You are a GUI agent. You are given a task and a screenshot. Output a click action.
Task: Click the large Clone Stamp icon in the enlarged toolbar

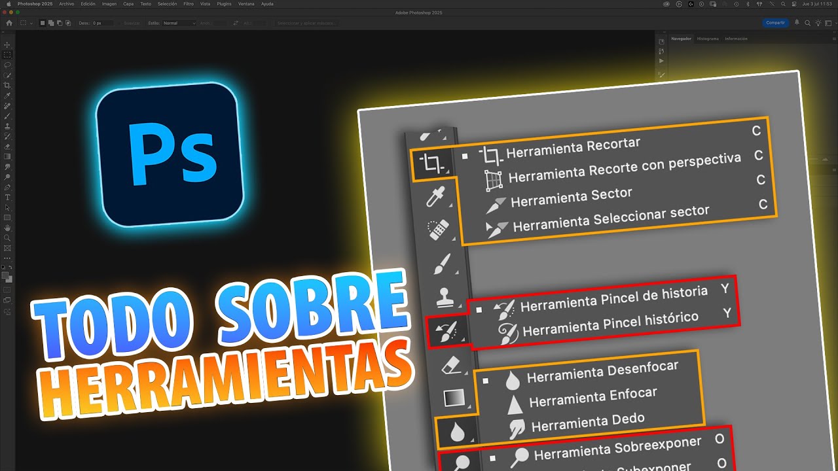coord(445,298)
